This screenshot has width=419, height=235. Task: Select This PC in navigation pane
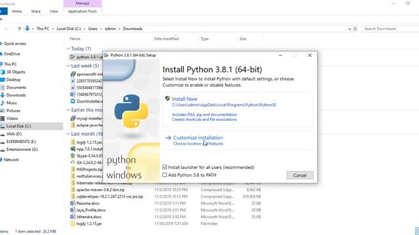10,64
